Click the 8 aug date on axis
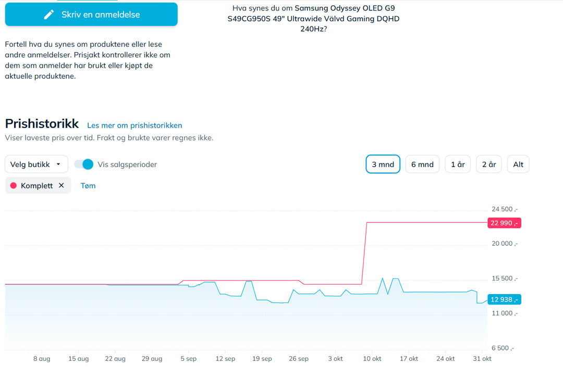 42,359
